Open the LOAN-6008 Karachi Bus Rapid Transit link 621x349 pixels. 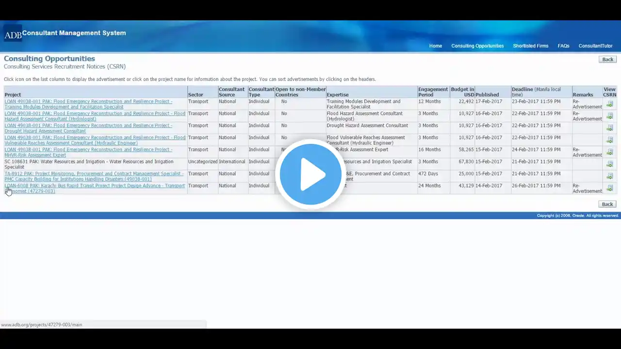click(95, 188)
